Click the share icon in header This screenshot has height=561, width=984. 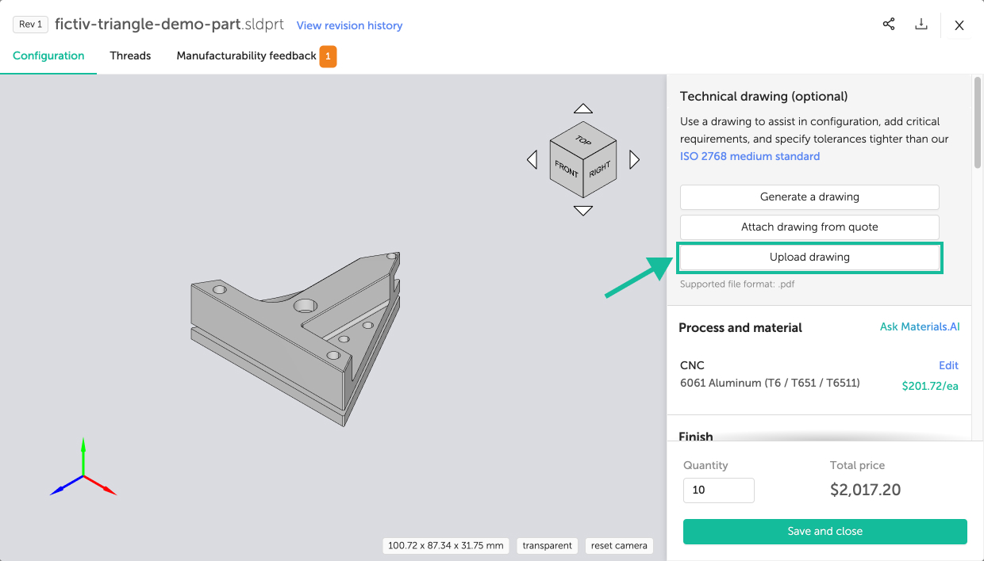tap(889, 25)
